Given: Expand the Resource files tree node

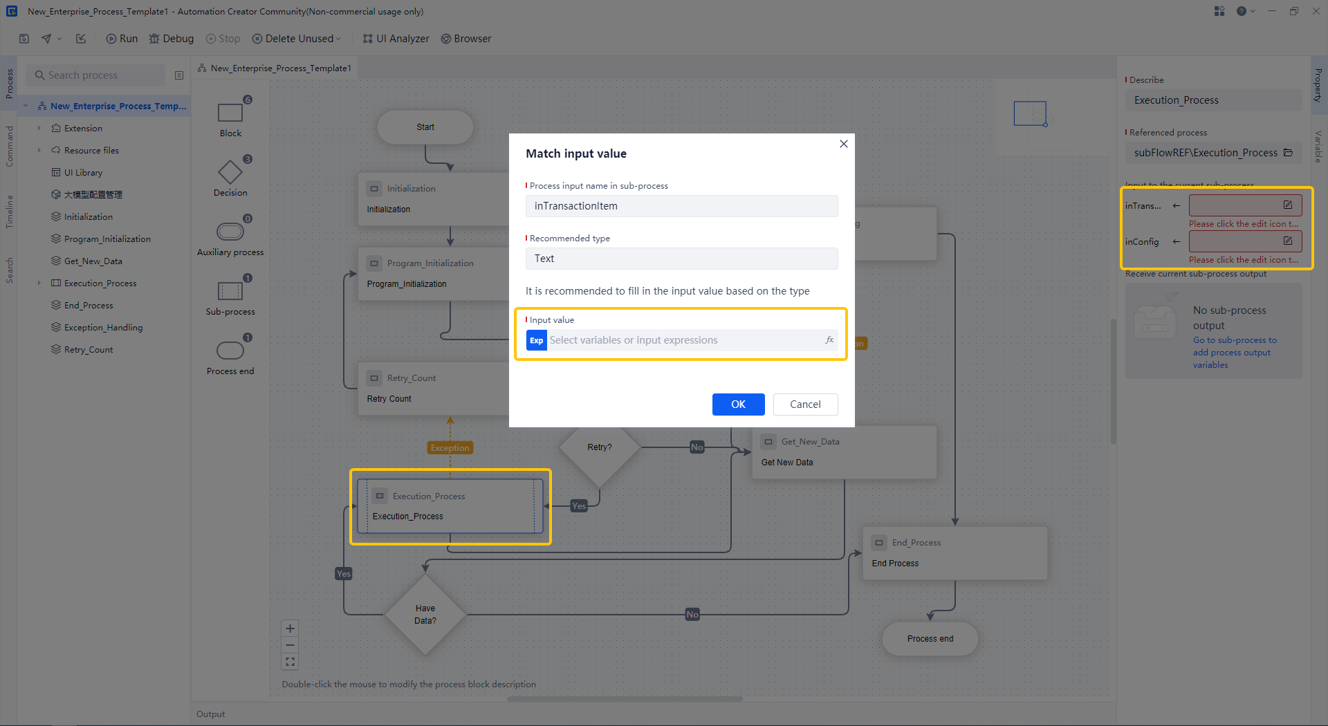Looking at the screenshot, I should (x=39, y=150).
